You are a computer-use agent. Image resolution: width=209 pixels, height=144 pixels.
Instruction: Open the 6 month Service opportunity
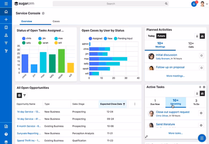(x=29, y=126)
